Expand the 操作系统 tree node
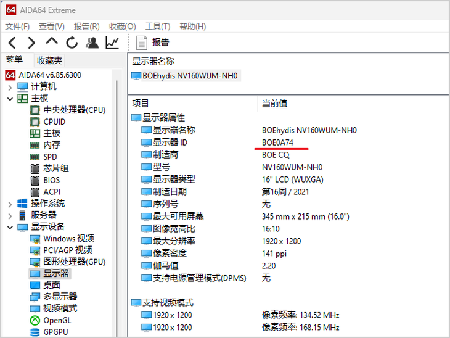The width and height of the screenshot is (450, 338). click(x=10, y=204)
